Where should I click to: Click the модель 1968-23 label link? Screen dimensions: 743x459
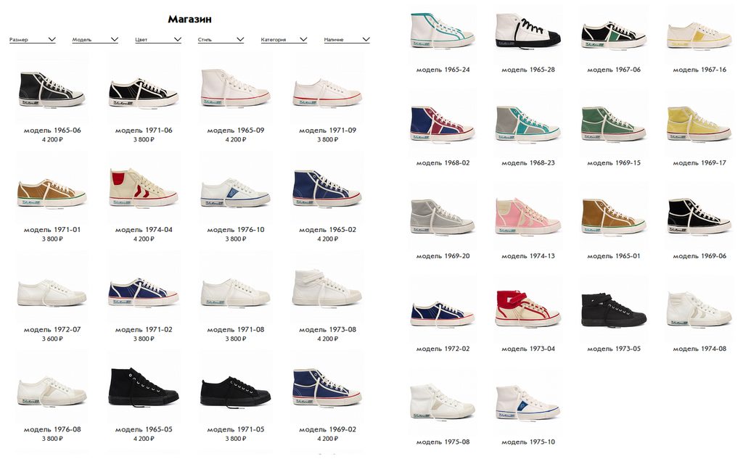(528, 163)
